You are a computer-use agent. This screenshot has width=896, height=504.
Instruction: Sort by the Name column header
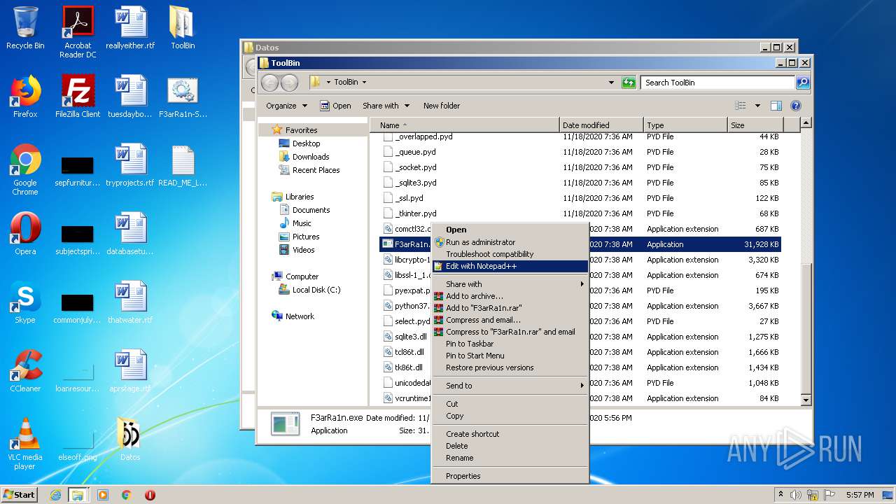(x=465, y=125)
